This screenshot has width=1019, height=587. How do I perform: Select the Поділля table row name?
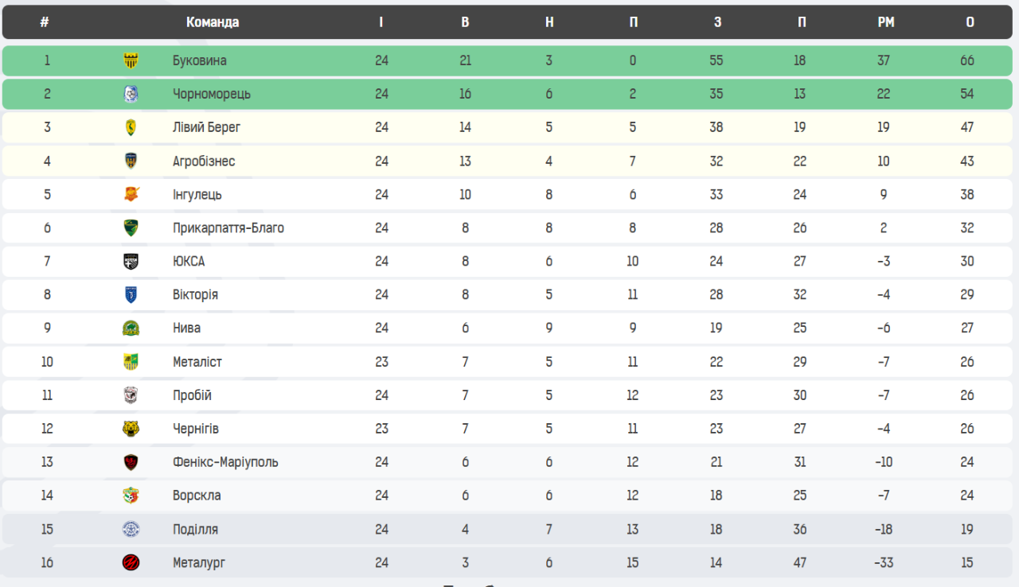[195, 529]
